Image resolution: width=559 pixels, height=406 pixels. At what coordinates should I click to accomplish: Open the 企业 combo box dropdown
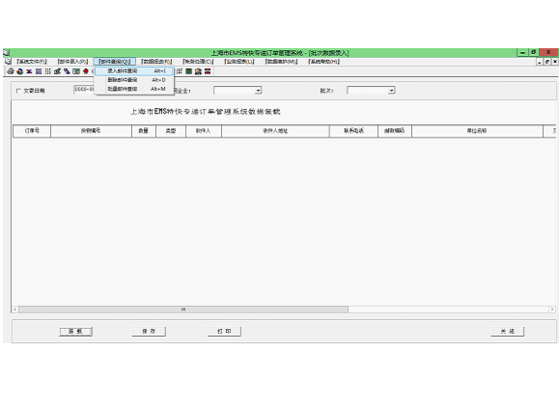[258, 91]
